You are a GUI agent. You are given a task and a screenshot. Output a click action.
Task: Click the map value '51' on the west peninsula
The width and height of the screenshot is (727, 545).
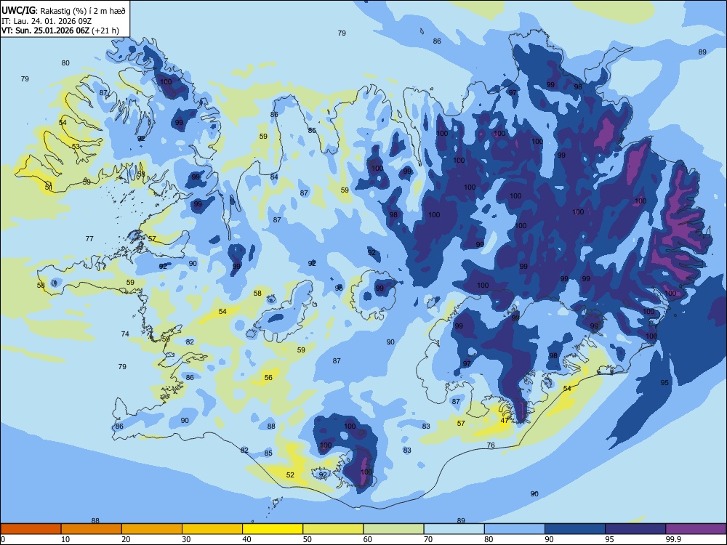pos(49,187)
